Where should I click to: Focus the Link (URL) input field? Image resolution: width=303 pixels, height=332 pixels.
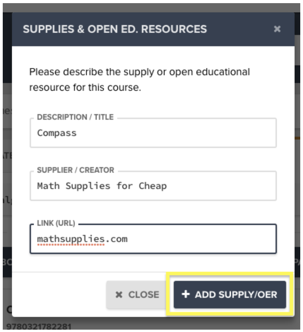click(x=153, y=239)
